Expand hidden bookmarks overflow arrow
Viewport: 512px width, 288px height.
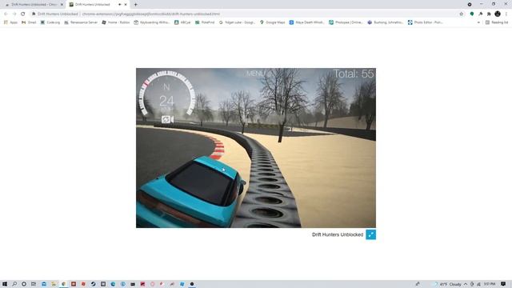[478, 22]
